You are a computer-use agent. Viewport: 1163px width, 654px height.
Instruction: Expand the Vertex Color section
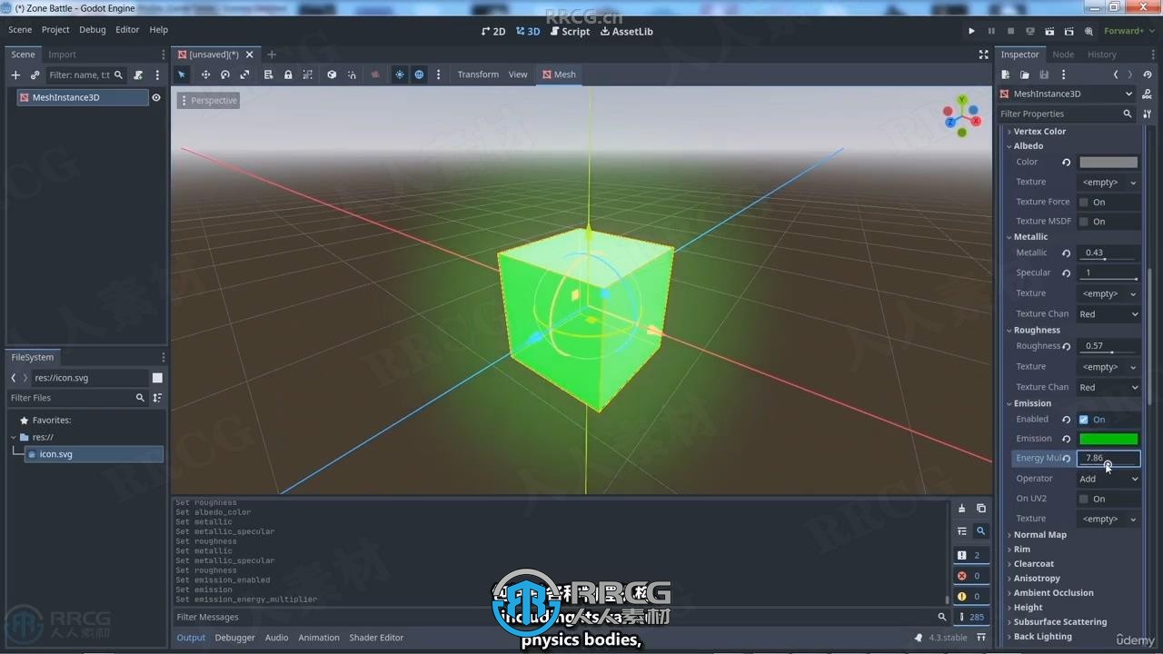pyautogui.click(x=1039, y=132)
